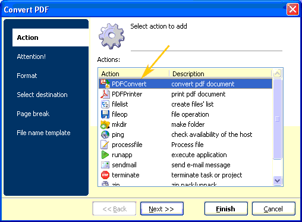302x222 pixels.
Task: Click 'execute application' description
Action: [199, 155]
